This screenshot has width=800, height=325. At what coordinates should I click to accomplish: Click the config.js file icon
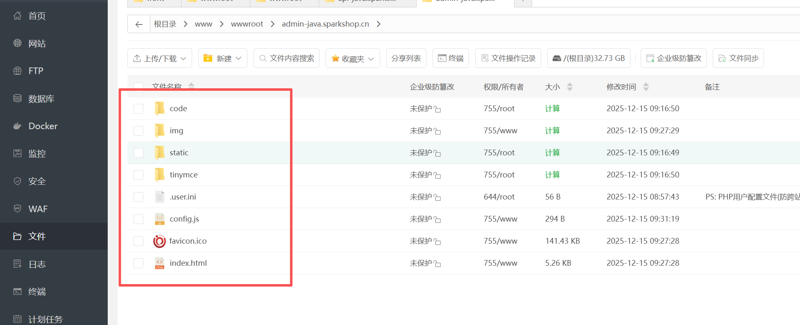[x=159, y=219]
